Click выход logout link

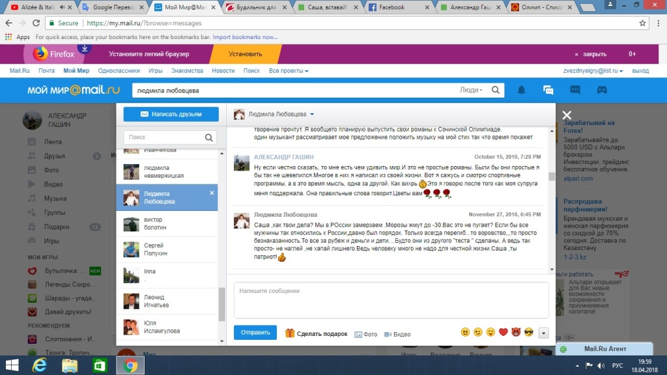[x=640, y=70]
